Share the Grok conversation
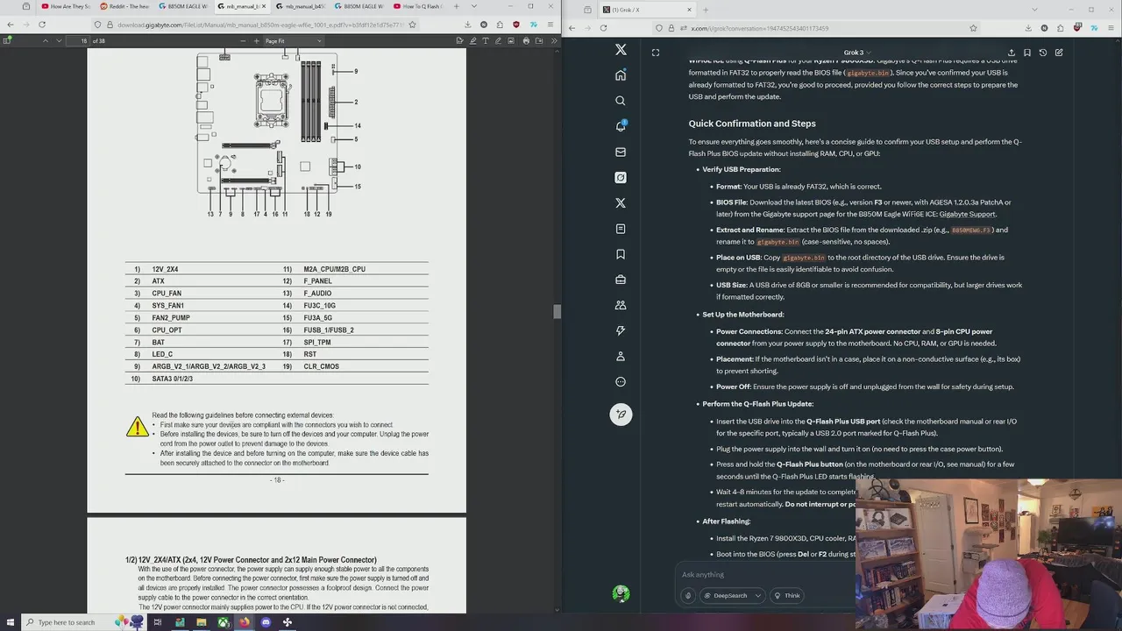Viewport: 1122px width, 631px height. coord(1011,53)
